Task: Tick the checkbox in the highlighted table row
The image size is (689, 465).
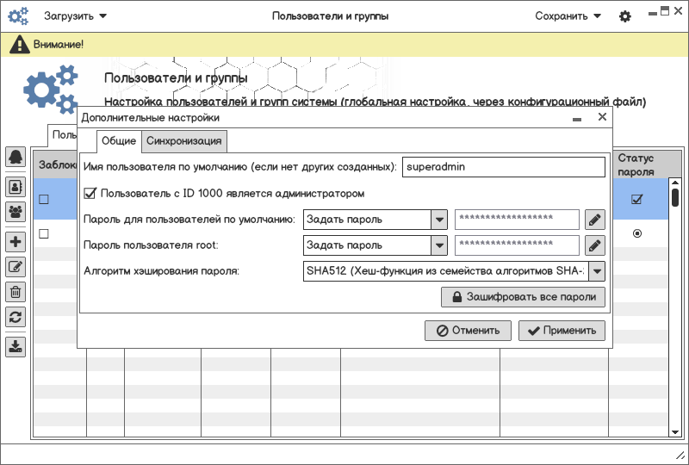Action: tap(43, 200)
